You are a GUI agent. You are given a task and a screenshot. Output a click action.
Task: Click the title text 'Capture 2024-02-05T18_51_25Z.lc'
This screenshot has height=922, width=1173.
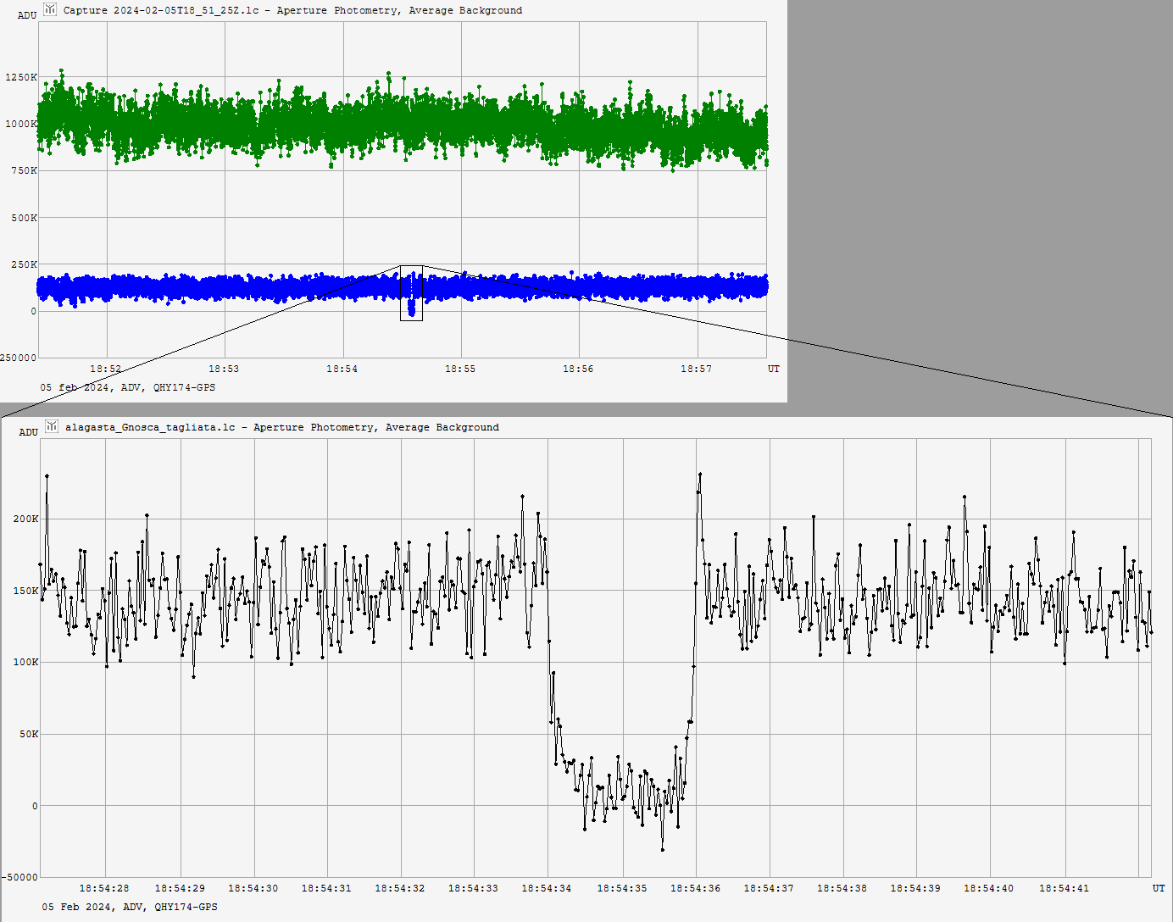161,10
